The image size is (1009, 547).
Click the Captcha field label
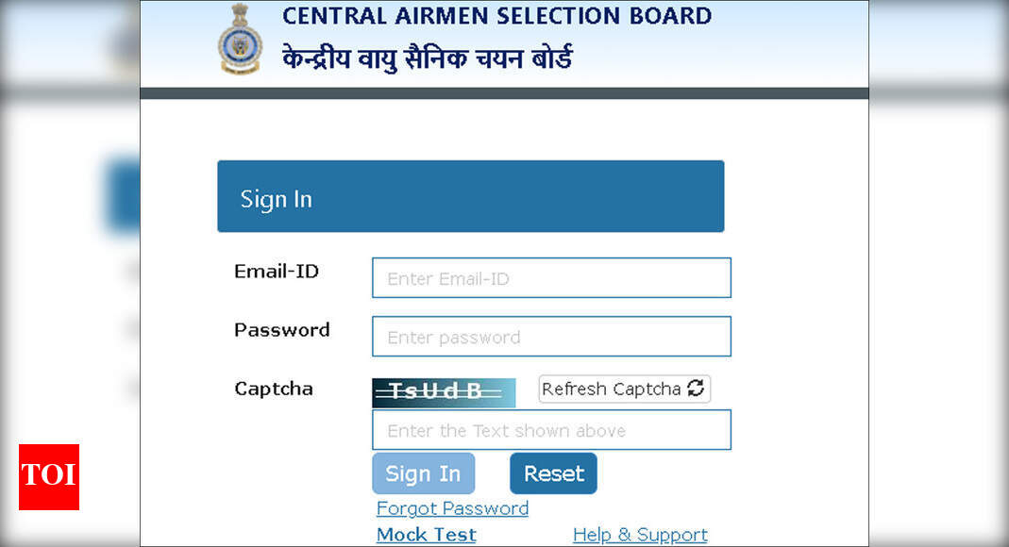274,389
